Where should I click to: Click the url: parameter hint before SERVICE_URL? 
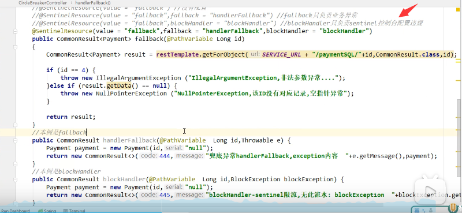coord(255,54)
